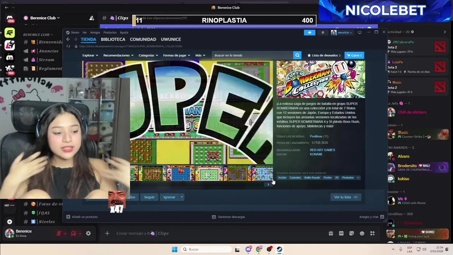This screenshot has height=255, width=453.
Task: Open Discord direct messages home icon
Action: tap(10, 18)
